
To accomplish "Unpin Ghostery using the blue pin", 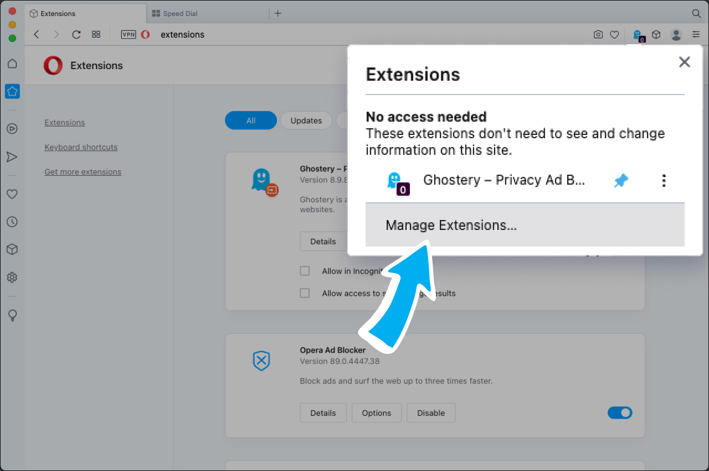I will coord(621,180).
